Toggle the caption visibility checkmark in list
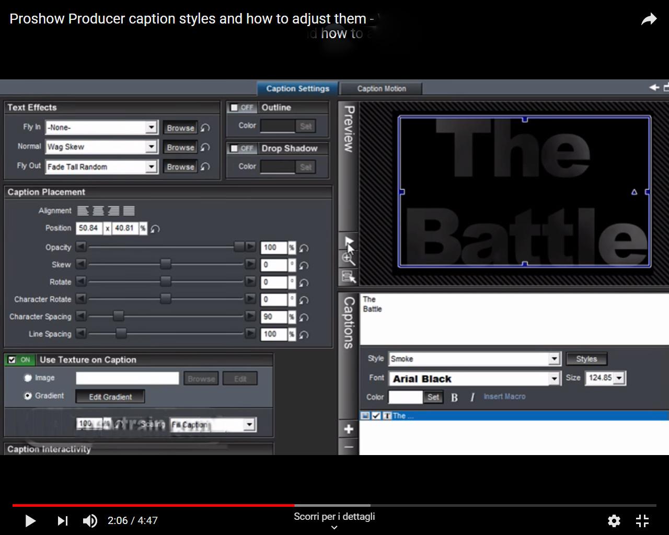Viewport: 669px width, 535px height. (376, 416)
